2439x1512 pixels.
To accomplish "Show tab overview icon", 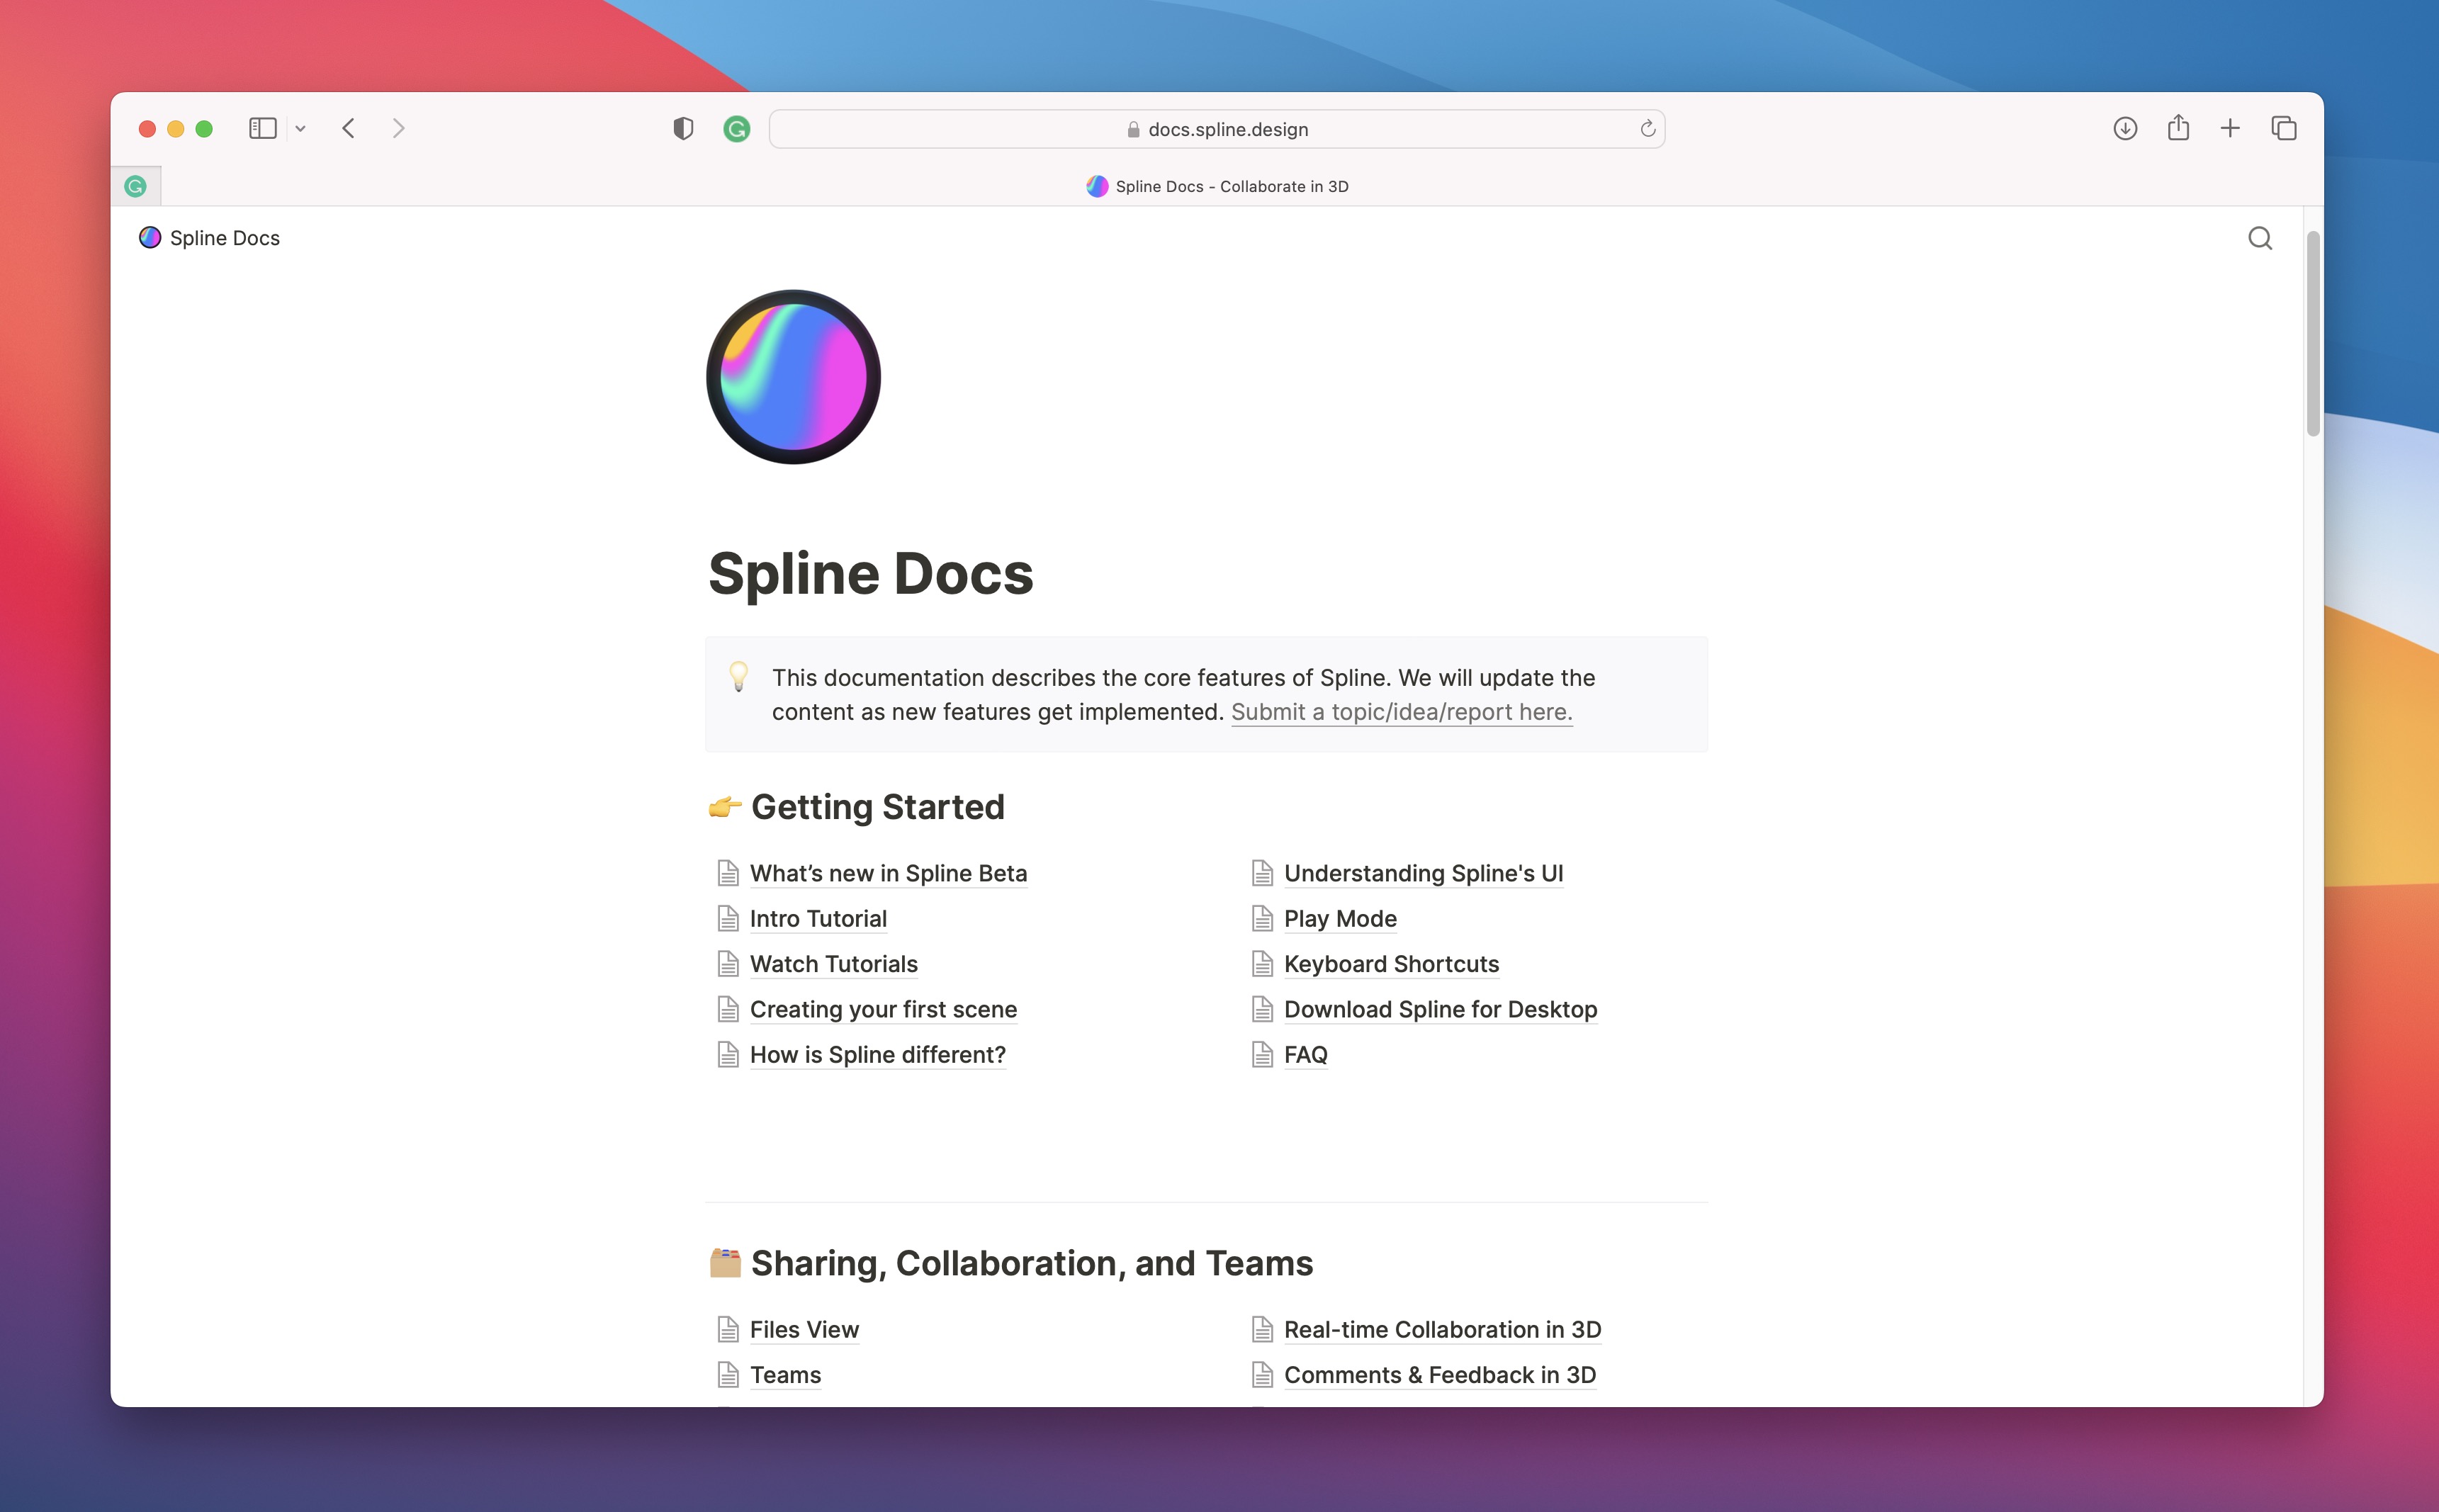I will (x=2284, y=128).
